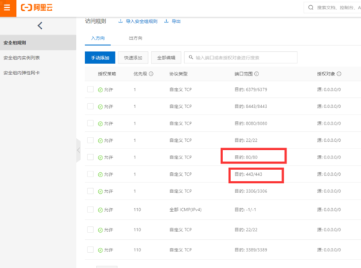Click the 端口范围 column header text
This screenshot has height=268, width=361.
pyautogui.click(x=243, y=73)
